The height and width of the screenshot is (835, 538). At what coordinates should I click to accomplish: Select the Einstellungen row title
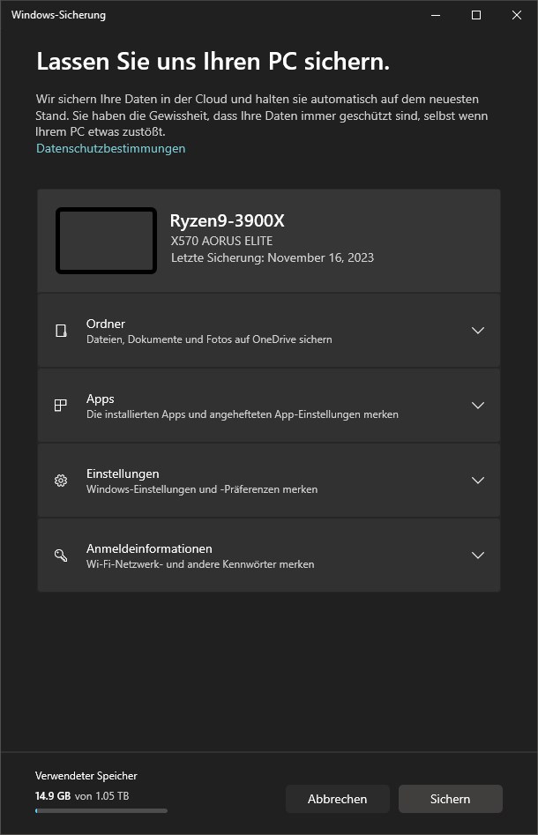pos(123,474)
